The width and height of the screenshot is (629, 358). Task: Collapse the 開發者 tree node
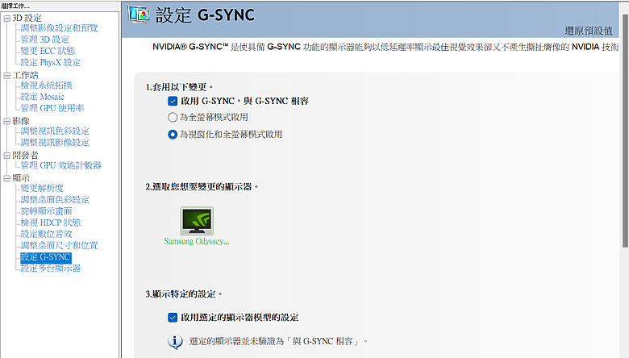point(6,156)
